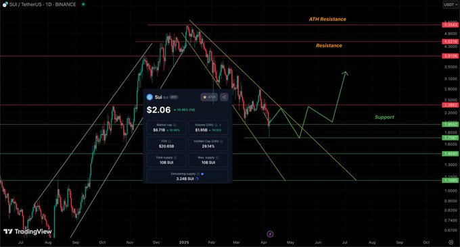Image resolution: width=460 pixels, height=247 pixels.
Task: Click the 3.24B SUI circulating supply value
Action: [185, 179]
